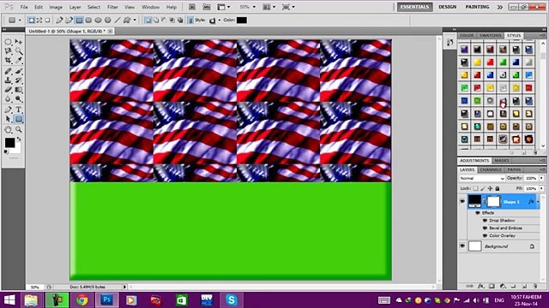Create new adjustment layer icon

click(x=503, y=286)
